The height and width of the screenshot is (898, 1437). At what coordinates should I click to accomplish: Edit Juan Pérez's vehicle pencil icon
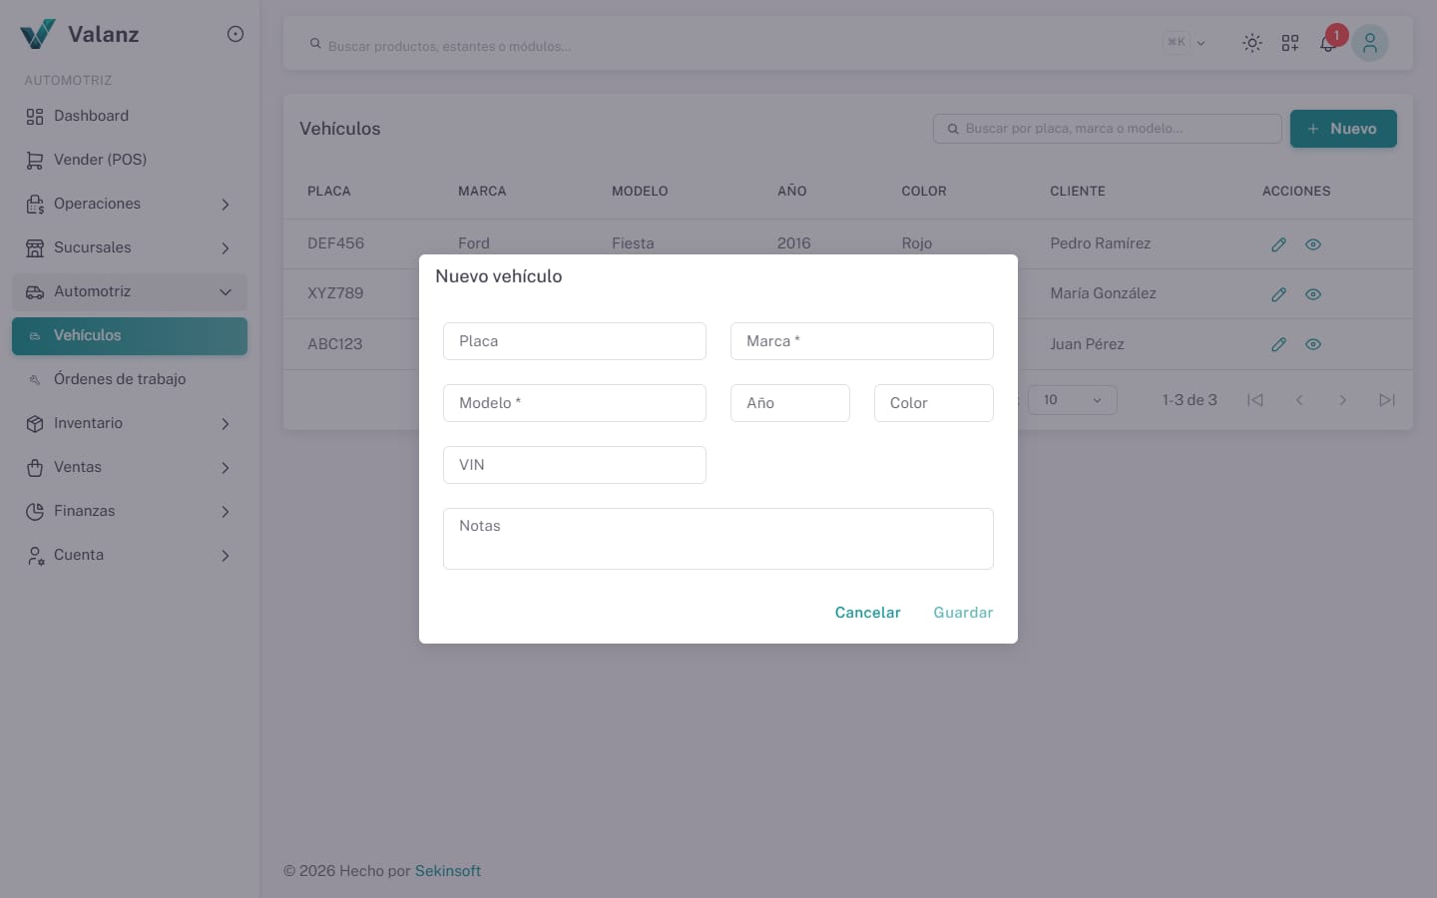pyautogui.click(x=1278, y=344)
